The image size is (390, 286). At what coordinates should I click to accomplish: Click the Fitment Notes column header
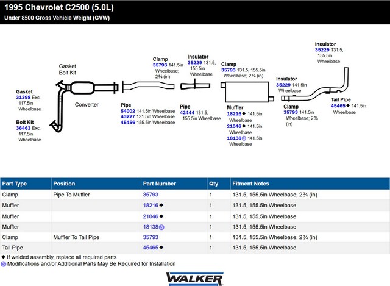pos(310,184)
